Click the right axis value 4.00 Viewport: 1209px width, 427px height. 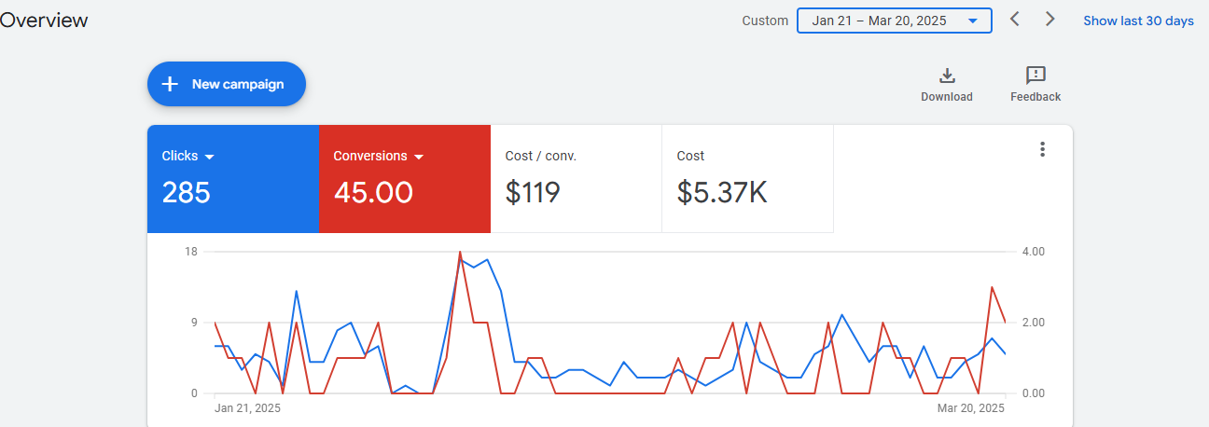coord(1033,252)
